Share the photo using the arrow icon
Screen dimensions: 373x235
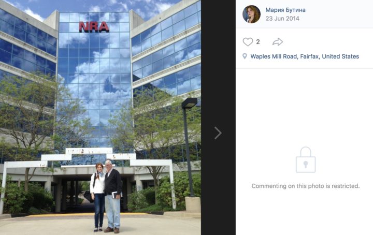(x=277, y=42)
